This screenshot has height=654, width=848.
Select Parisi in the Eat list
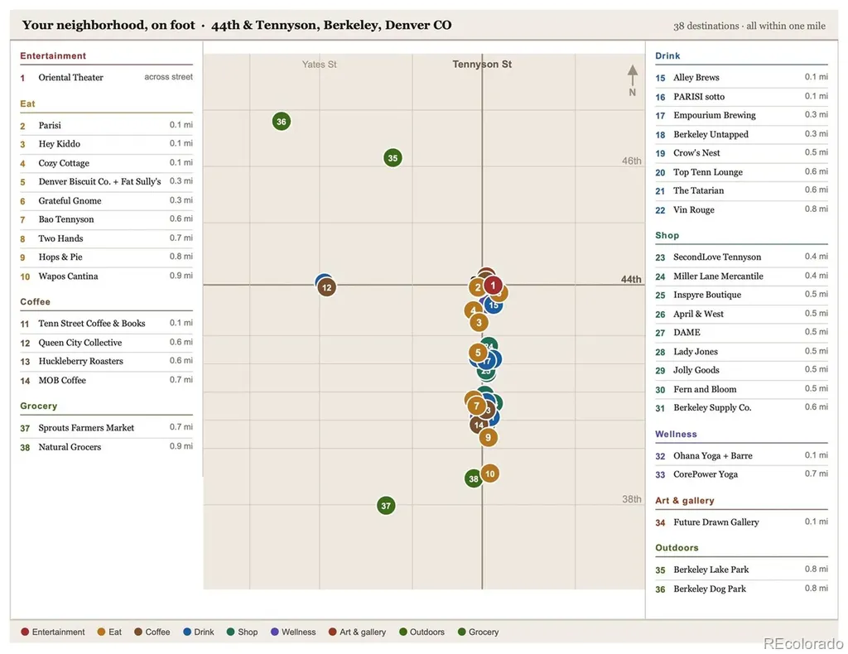click(x=107, y=125)
